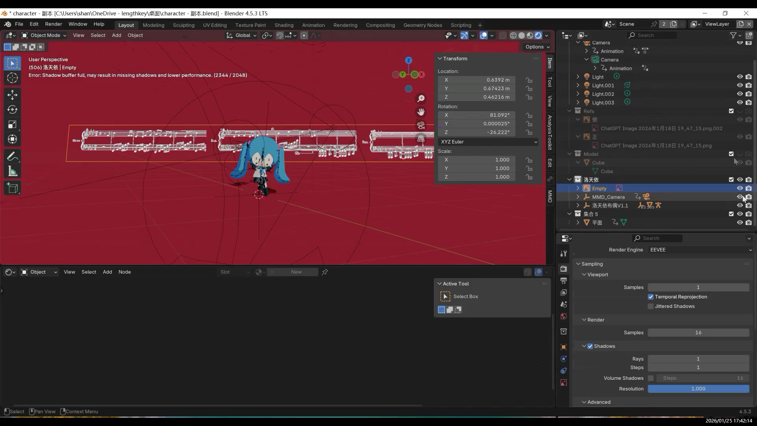
Task: Switch to the Shading workspace tab
Action: (284, 25)
